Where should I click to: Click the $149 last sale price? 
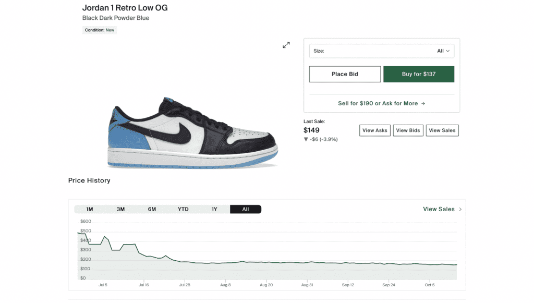point(311,130)
